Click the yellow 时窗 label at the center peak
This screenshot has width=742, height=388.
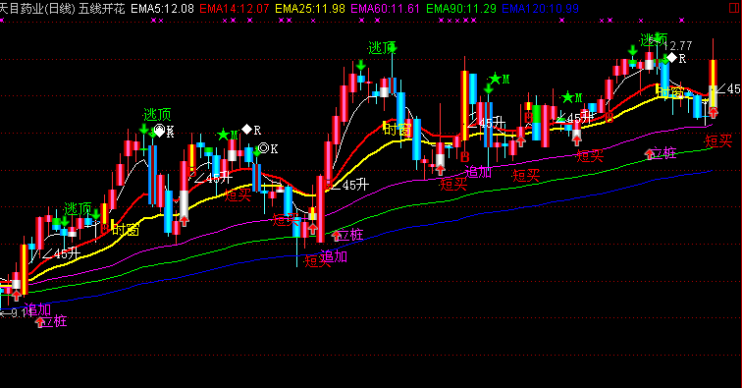point(397,129)
